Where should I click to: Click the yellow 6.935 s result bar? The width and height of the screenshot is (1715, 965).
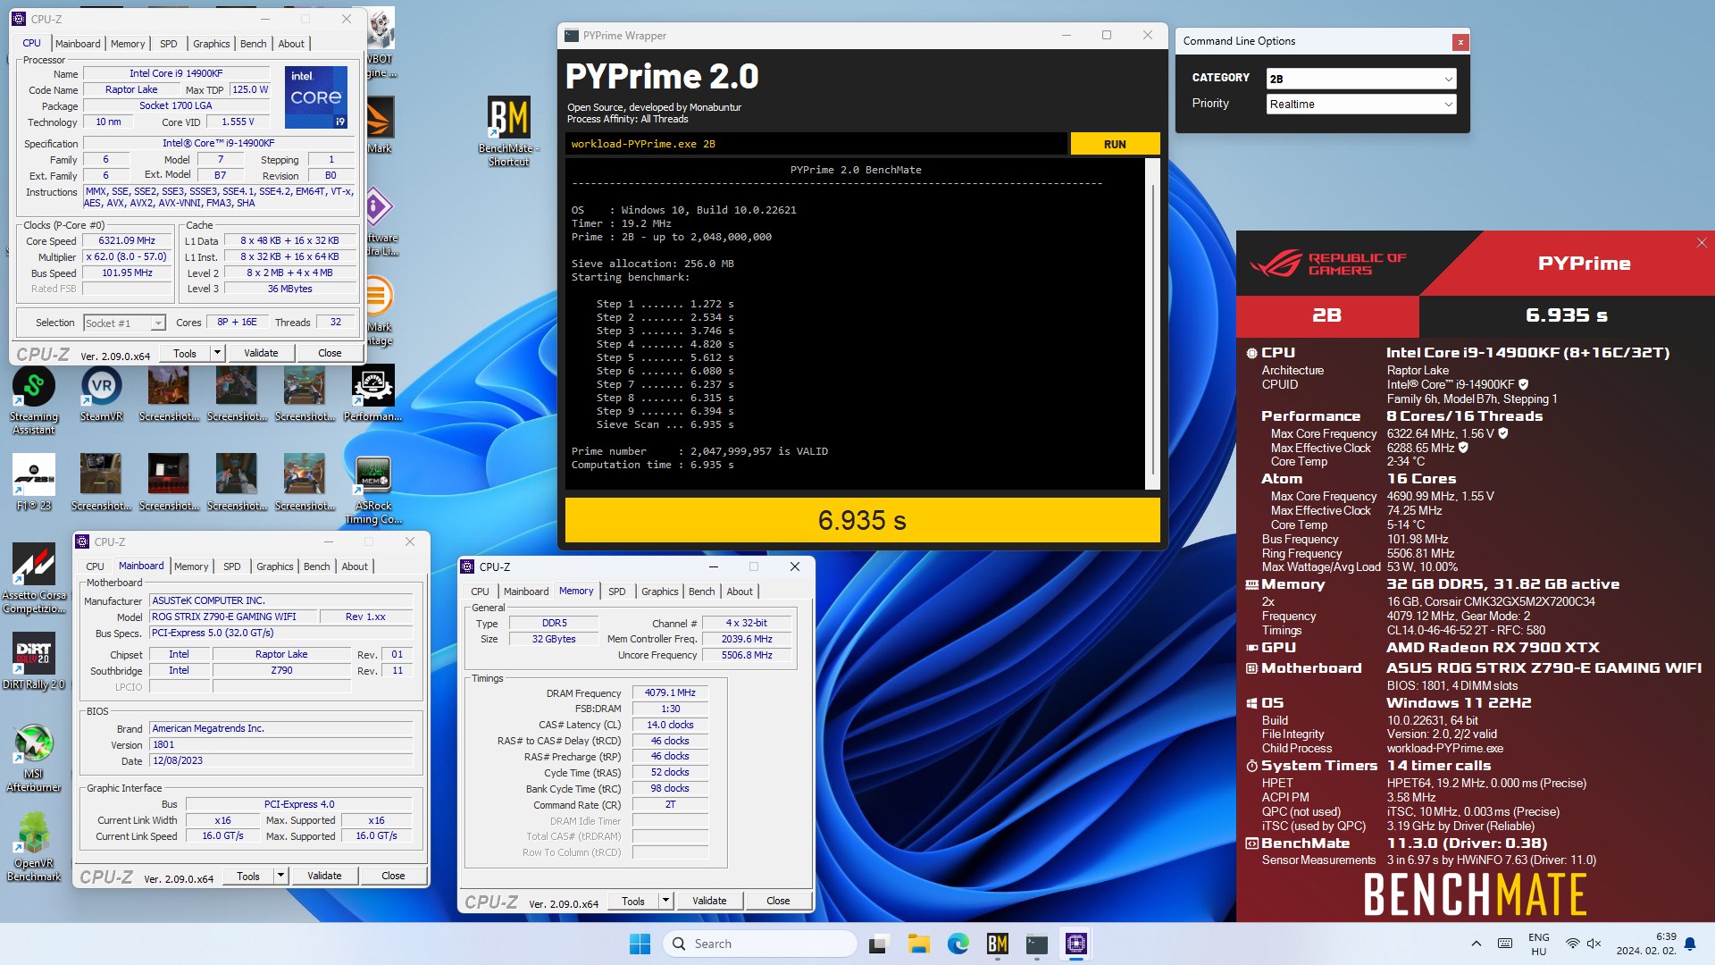[x=862, y=520]
